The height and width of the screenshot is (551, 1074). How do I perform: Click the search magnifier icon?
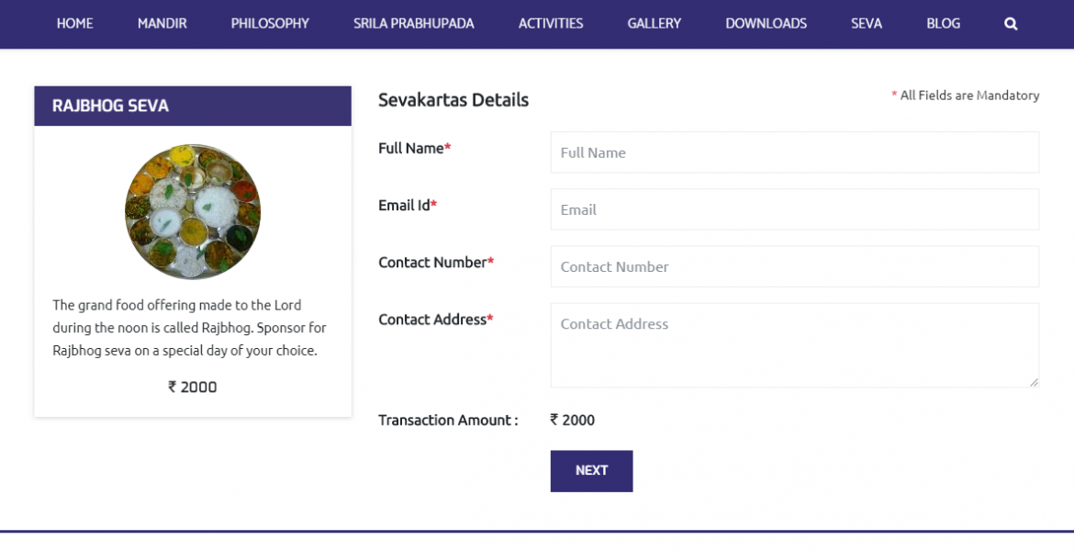tap(1011, 24)
